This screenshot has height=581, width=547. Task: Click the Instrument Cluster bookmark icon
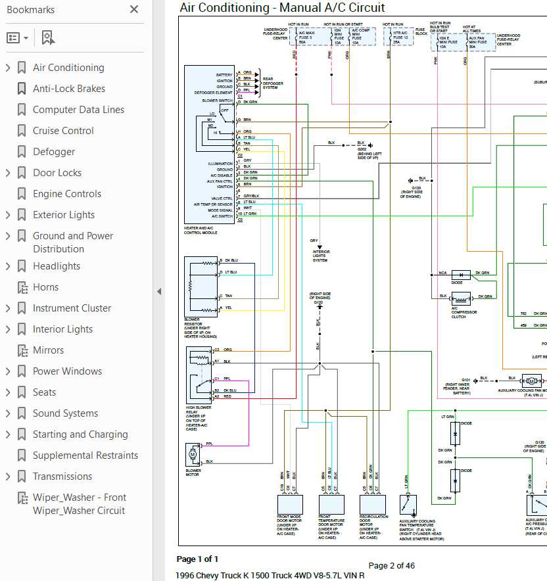[x=22, y=308]
